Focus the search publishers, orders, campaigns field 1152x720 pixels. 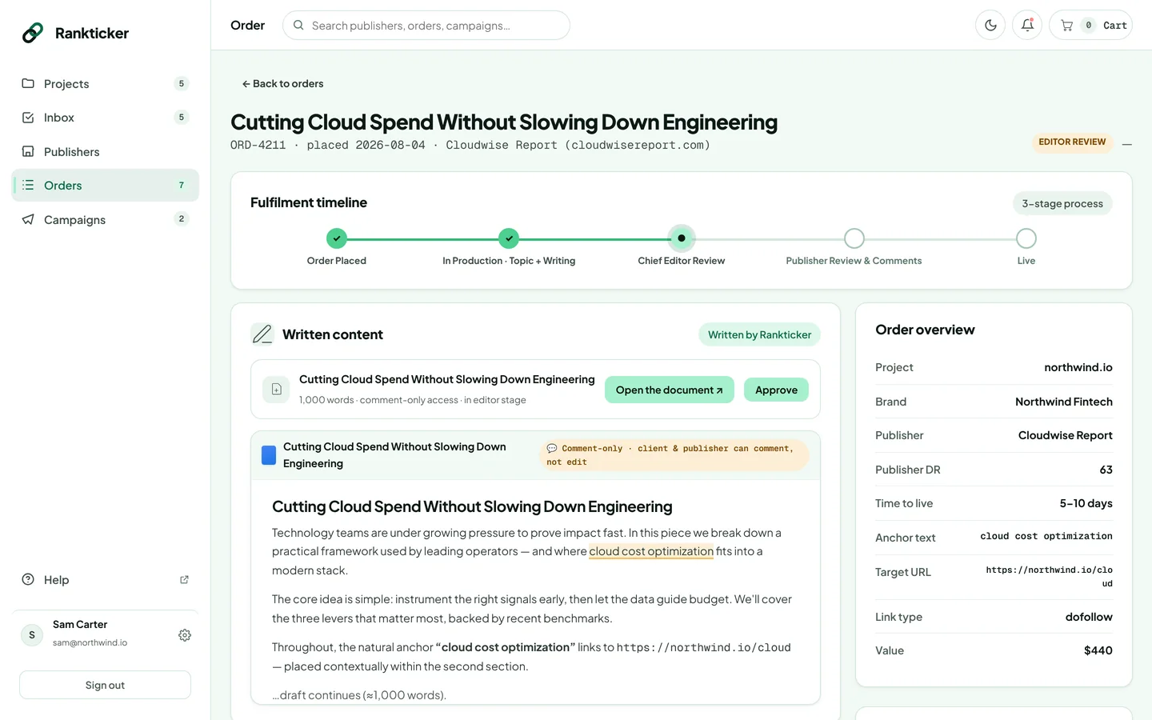426,26
